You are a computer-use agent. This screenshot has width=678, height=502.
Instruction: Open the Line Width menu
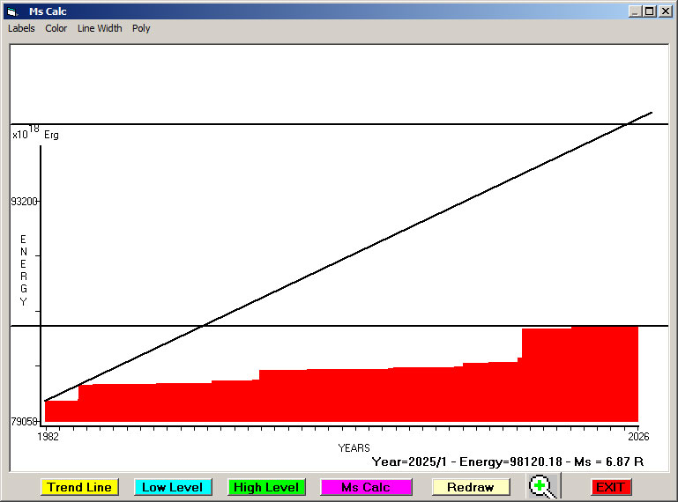pos(100,28)
